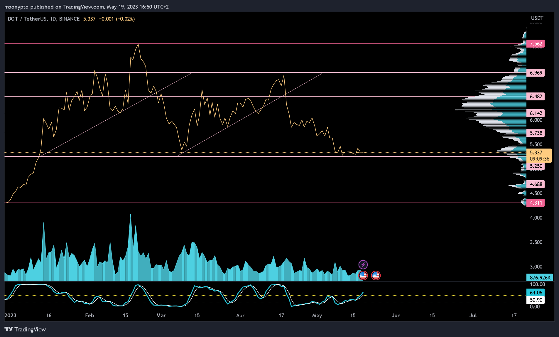This screenshot has width=559, height=337.
Task: Click the 4.000 price scale tick
Action: [536, 218]
